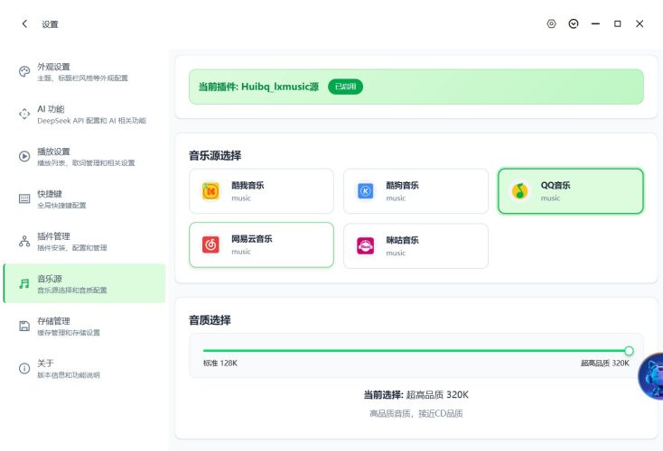Select 网易云音乐 as music source

tap(261, 245)
